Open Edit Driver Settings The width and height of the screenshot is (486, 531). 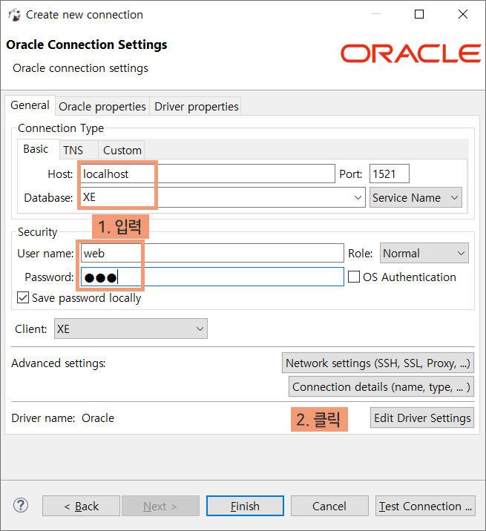[x=422, y=418]
